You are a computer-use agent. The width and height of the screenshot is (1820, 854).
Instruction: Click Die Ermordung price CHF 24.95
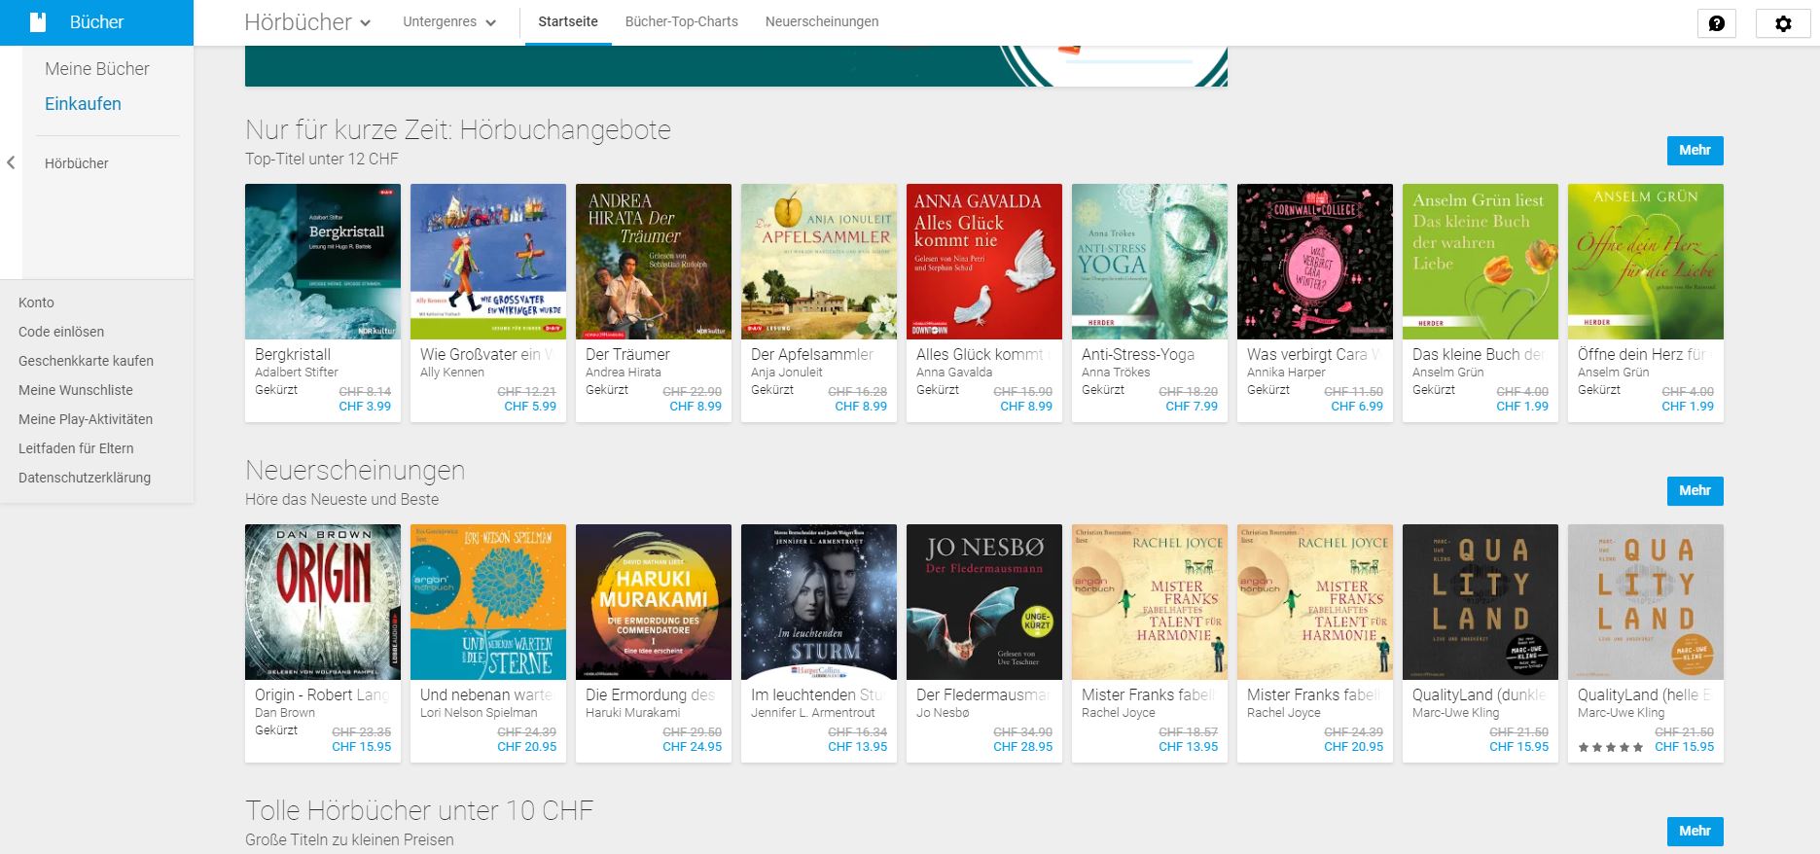pyautogui.click(x=693, y=747)
